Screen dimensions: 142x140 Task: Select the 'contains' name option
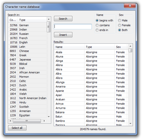tap(103, 25)
